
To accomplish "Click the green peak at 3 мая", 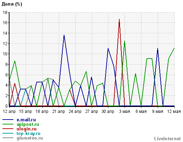I will pos(125,41).
